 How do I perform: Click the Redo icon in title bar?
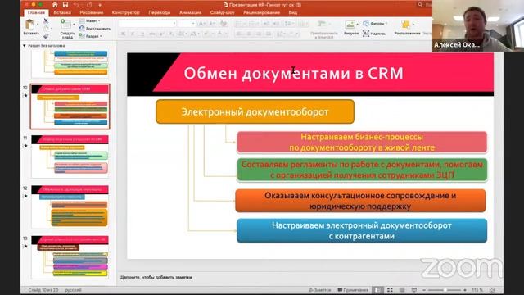point(89,5)
